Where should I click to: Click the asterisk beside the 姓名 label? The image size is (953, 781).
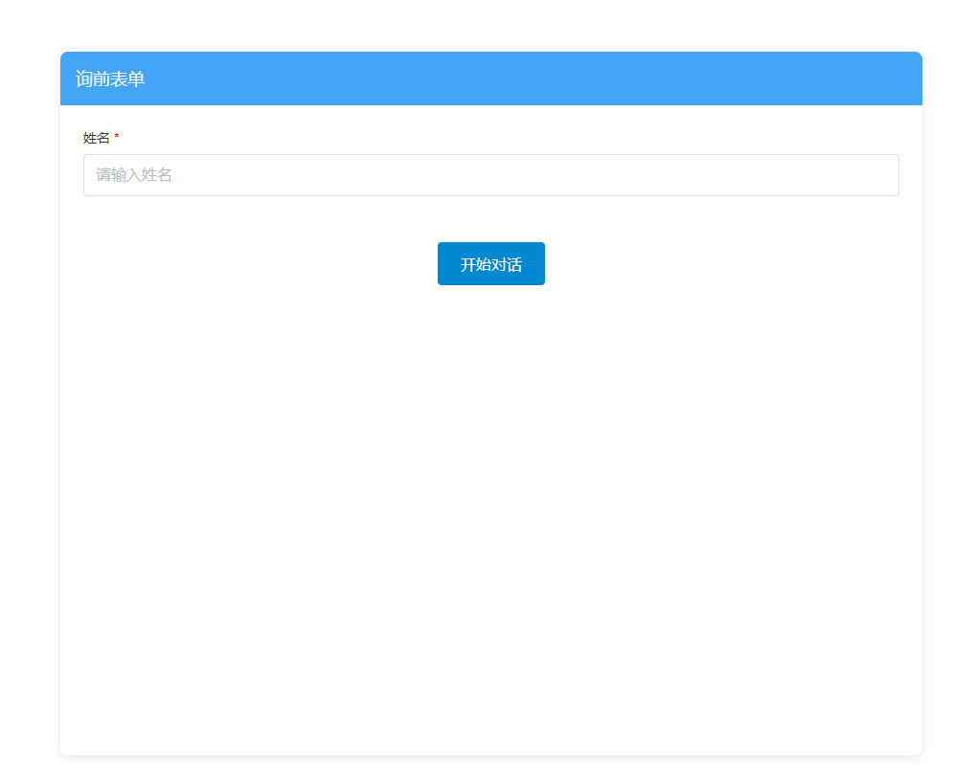tap(117, 138)
